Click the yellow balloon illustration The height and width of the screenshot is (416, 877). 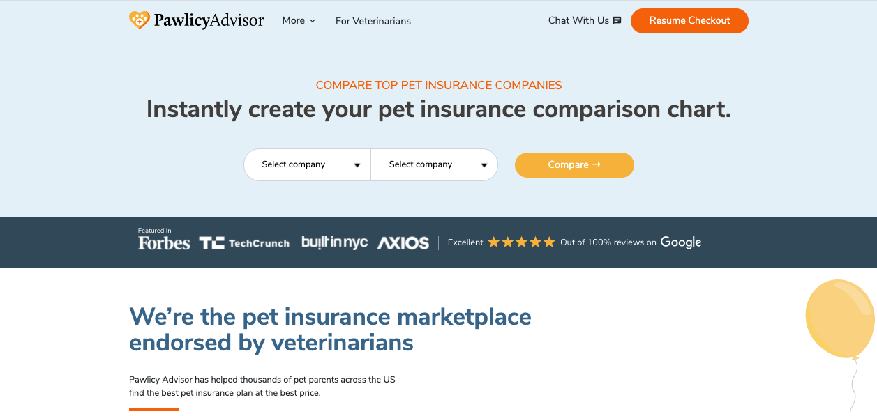[839, 320]
